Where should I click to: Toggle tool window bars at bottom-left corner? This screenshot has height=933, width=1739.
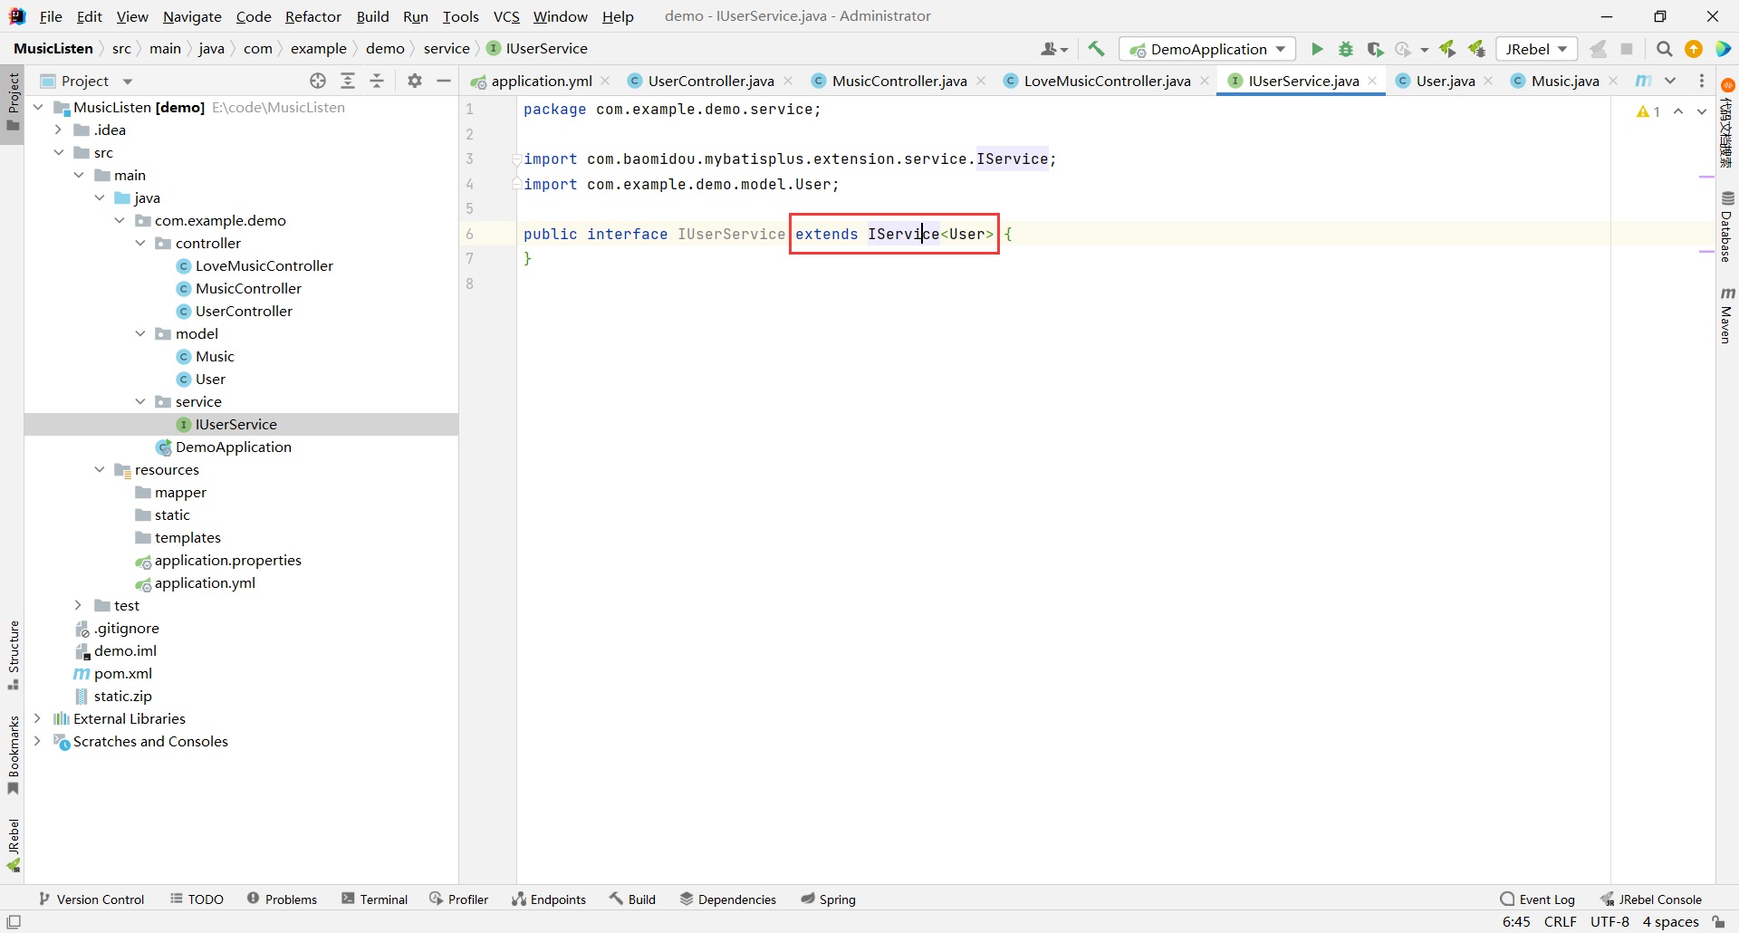point(14,922)
